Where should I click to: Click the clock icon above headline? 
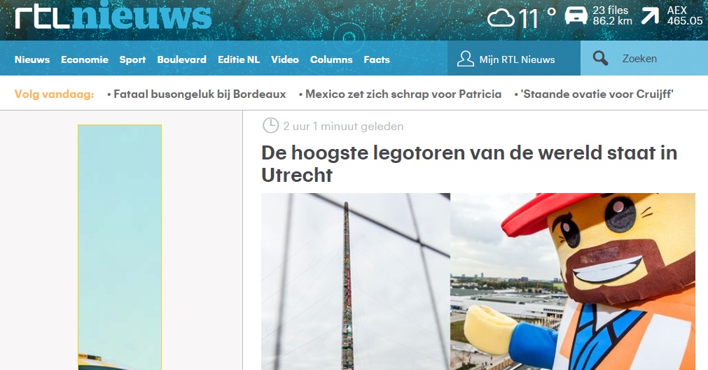pos(270,125)
